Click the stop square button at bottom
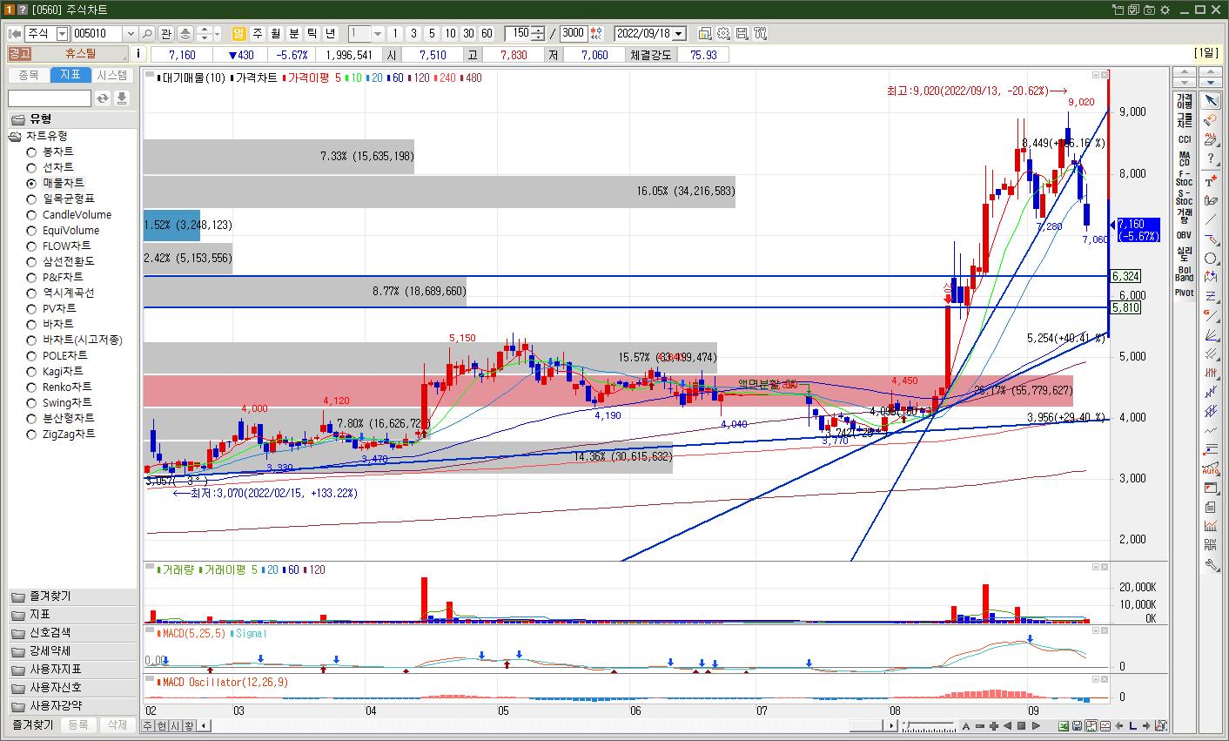The image size is (1229, 741). point(1022,726)
